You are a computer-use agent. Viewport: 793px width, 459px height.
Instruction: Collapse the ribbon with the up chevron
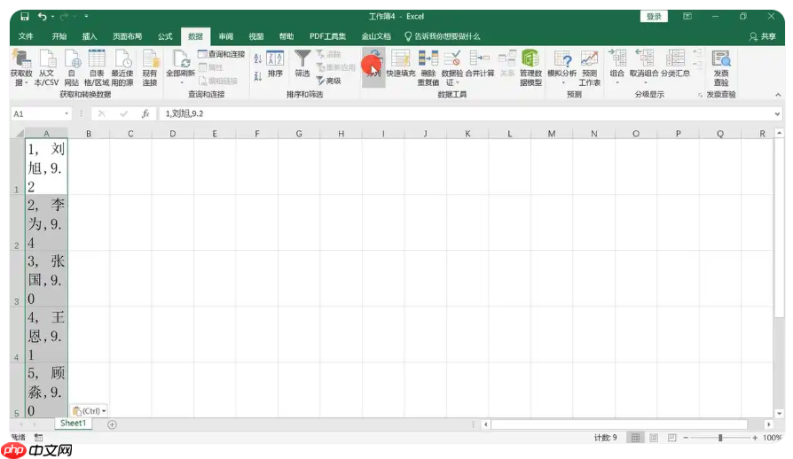778,95
